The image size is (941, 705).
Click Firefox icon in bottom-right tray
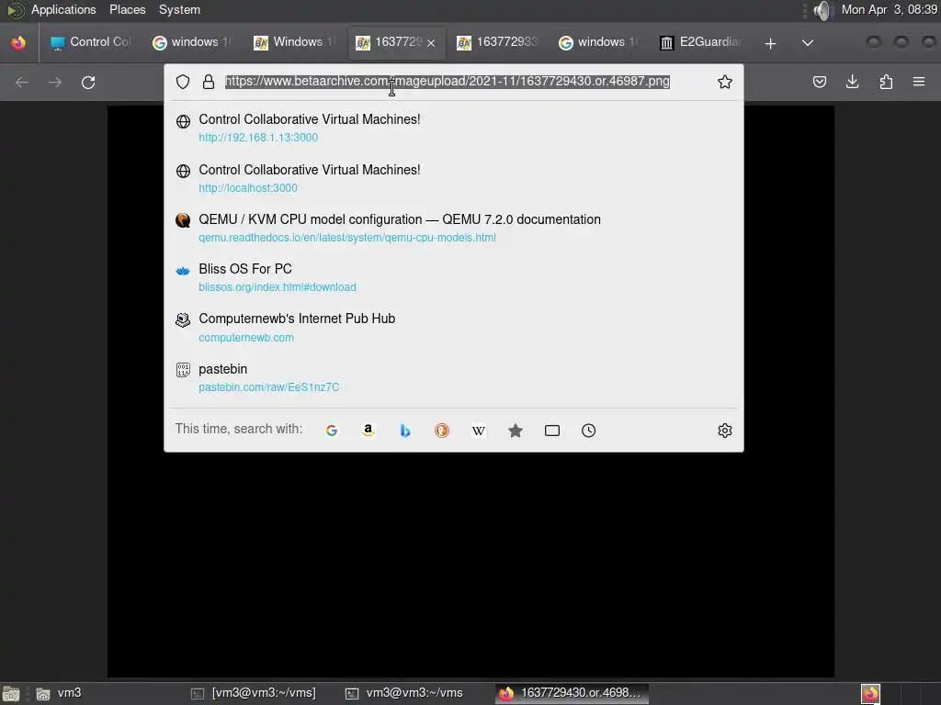870,694
